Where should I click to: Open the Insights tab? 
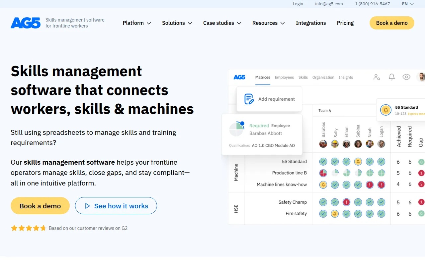346,77
